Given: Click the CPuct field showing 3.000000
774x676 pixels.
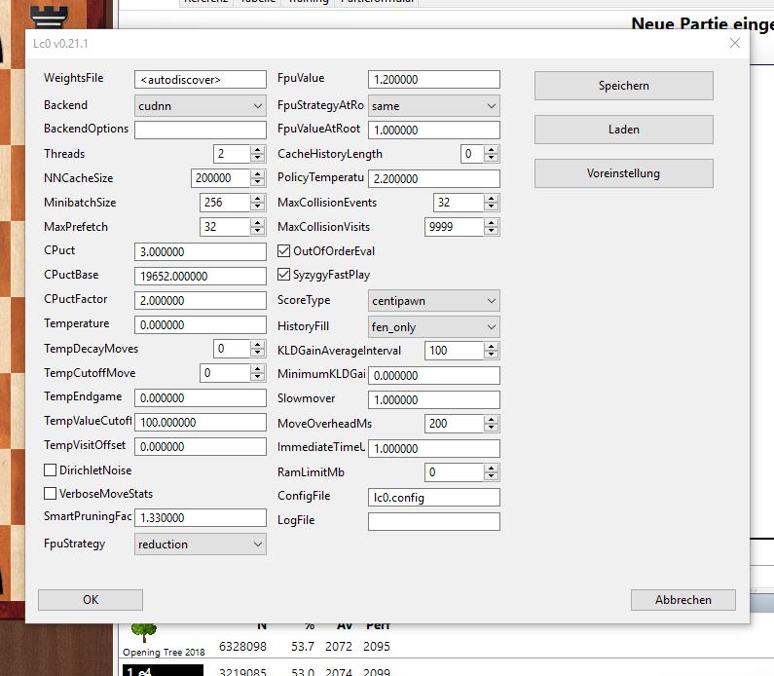Looking at the screenshot, I should [201, 252].
